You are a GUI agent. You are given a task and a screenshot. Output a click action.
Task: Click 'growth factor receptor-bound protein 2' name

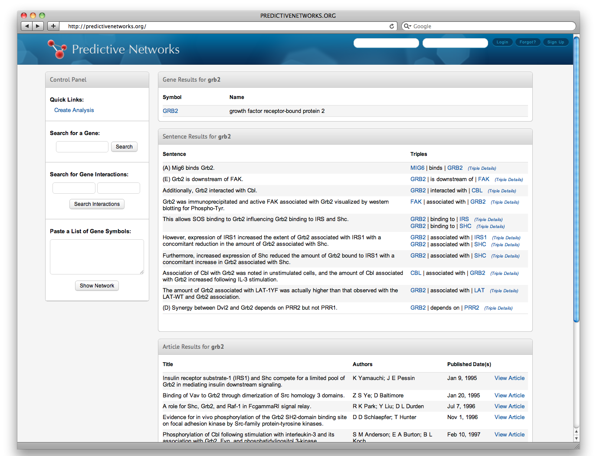tap(277, 111)
